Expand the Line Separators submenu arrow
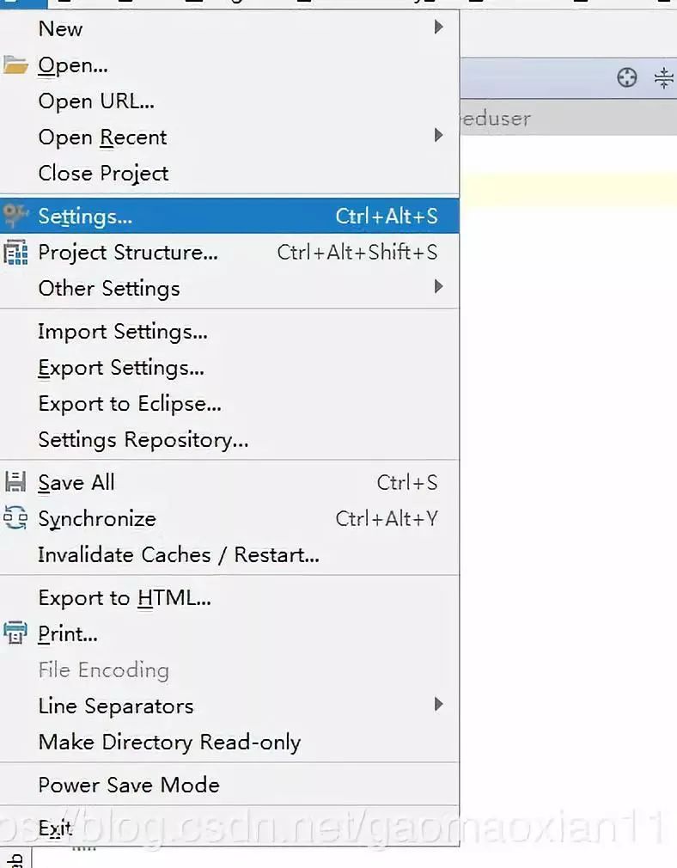The image size is (677, 868). click(x=438, y=705)
